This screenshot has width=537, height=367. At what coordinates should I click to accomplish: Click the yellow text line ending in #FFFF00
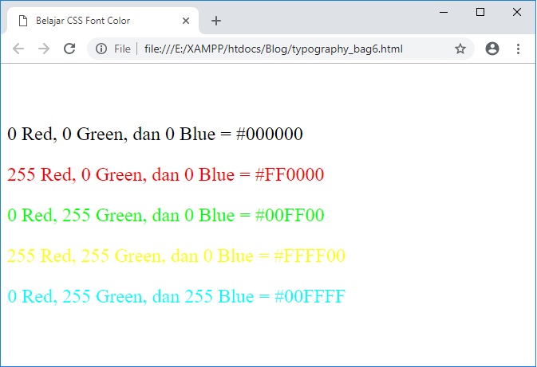pyautogui.click(x=176, y=256)
